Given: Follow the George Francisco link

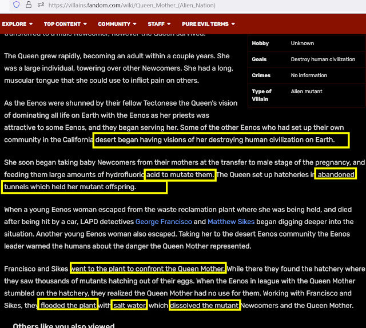Looking at the screenshot, I should coord(164,222).
